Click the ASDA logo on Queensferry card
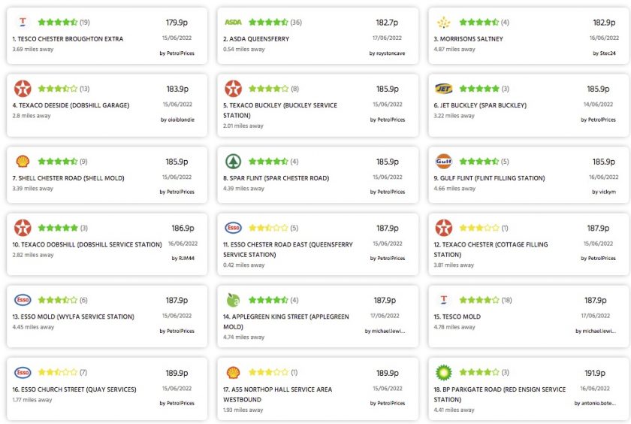The image size is (631, 424). click(234, 22)
